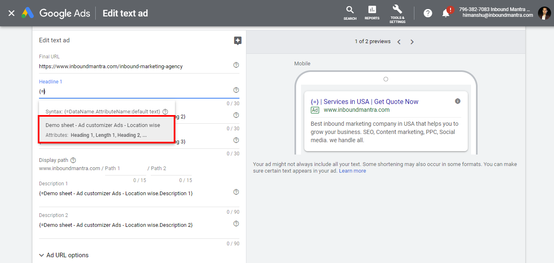This screenshot has width=554, height=263.
Task: Click the 'Edit text ad' panel heading
Action: [x=54, y=40]
